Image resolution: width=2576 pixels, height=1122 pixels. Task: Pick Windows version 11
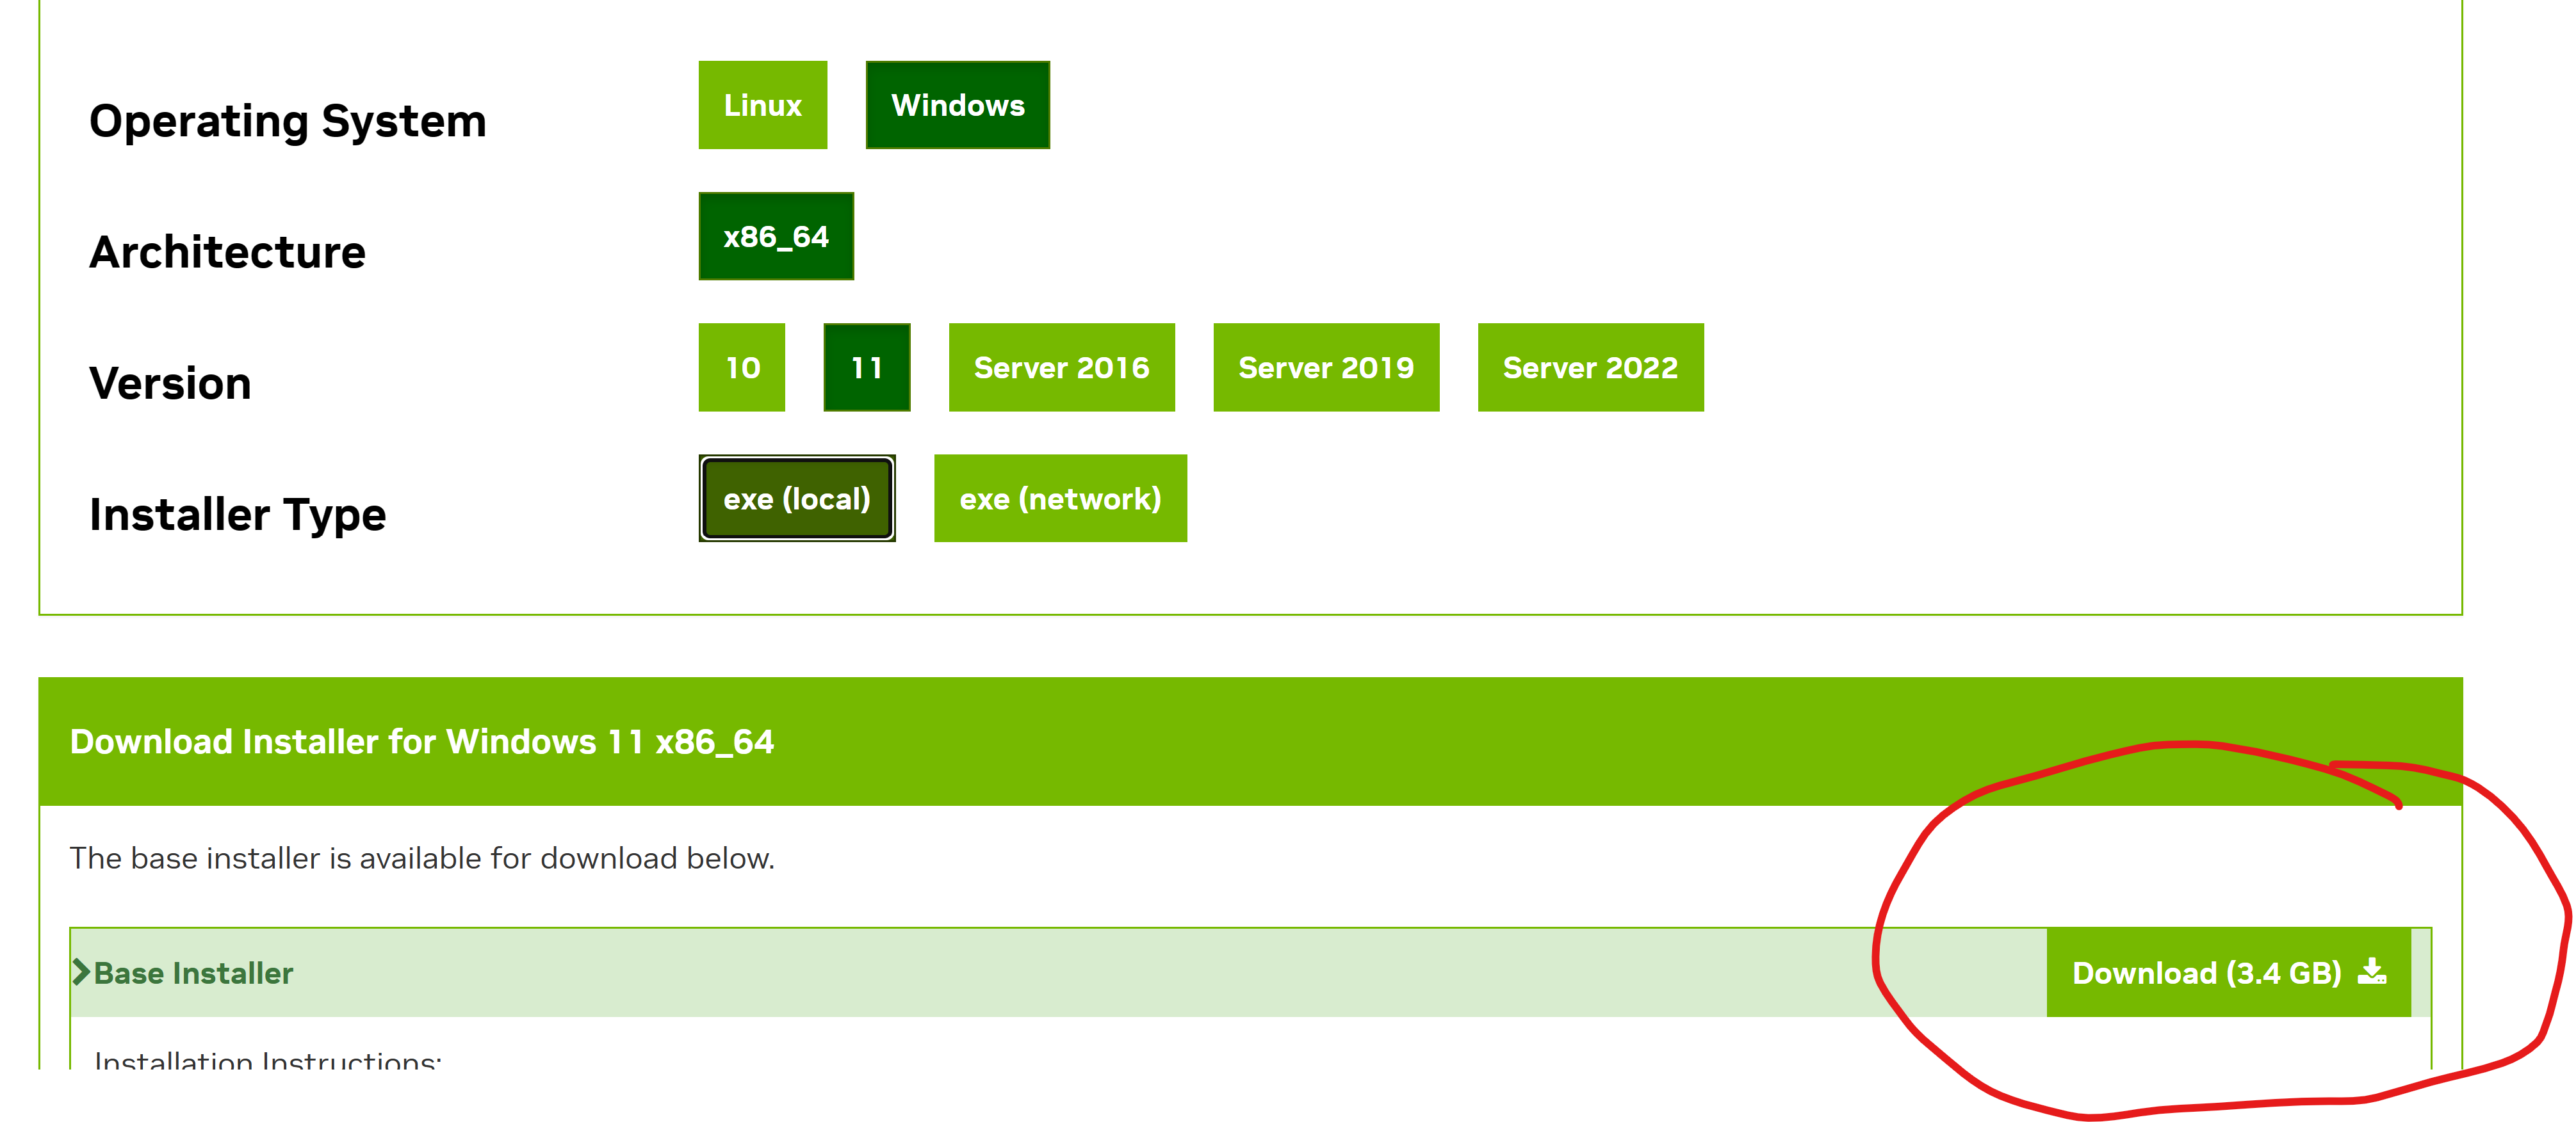coord(866,367)
